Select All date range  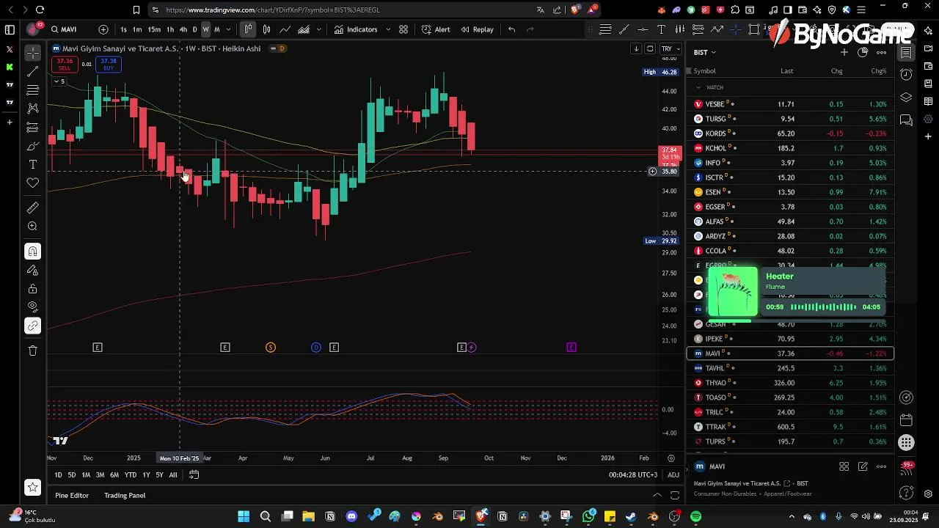coord(173,475)
